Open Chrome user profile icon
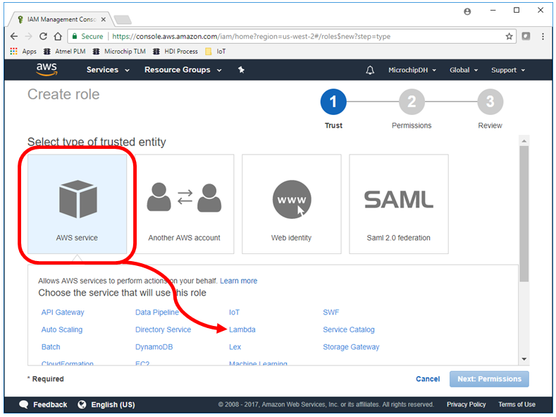The height and width of the screenshot is (417, 556). pos(467,11)
